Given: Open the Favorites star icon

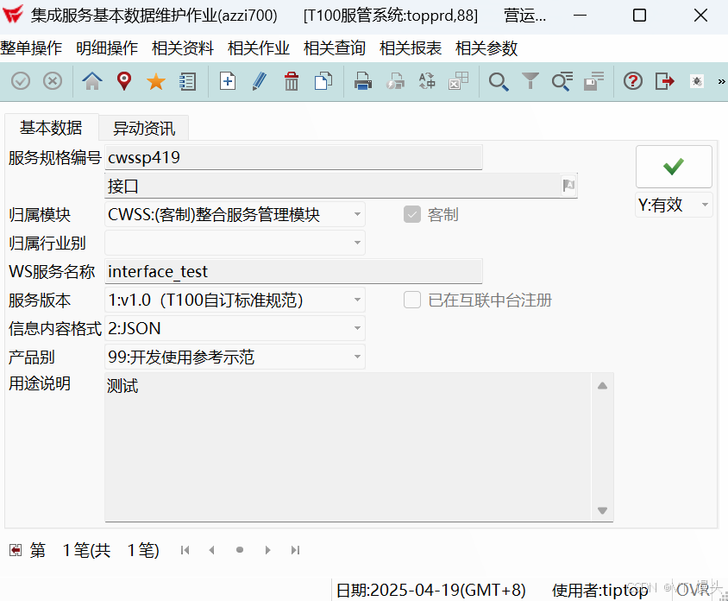Looking at the screenshot, I should [x=156, y=80].
